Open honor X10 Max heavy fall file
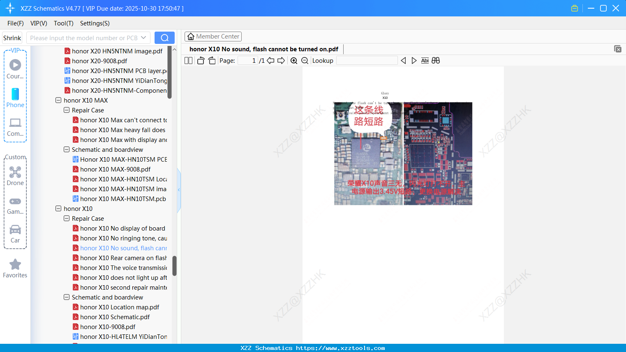The image size is (626, 352). click(122, 130)
